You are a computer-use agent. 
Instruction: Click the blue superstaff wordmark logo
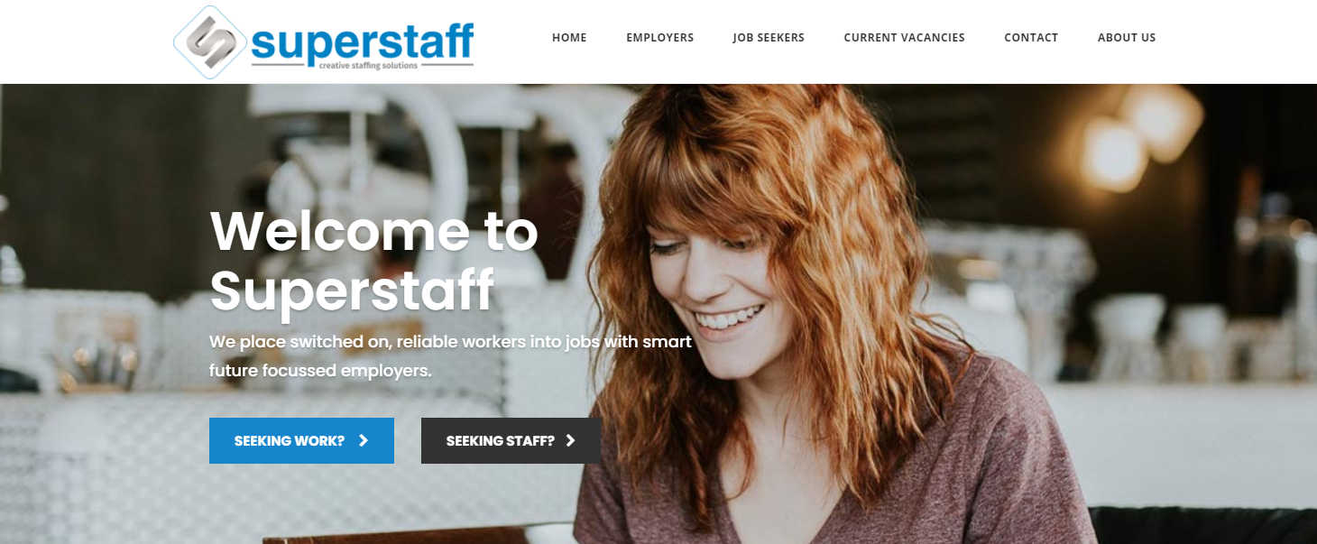click(x=363, y=42)
